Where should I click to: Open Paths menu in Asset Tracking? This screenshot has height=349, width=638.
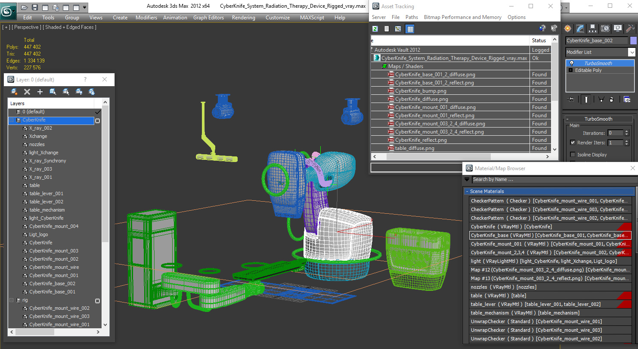click(x=412, y=17)
